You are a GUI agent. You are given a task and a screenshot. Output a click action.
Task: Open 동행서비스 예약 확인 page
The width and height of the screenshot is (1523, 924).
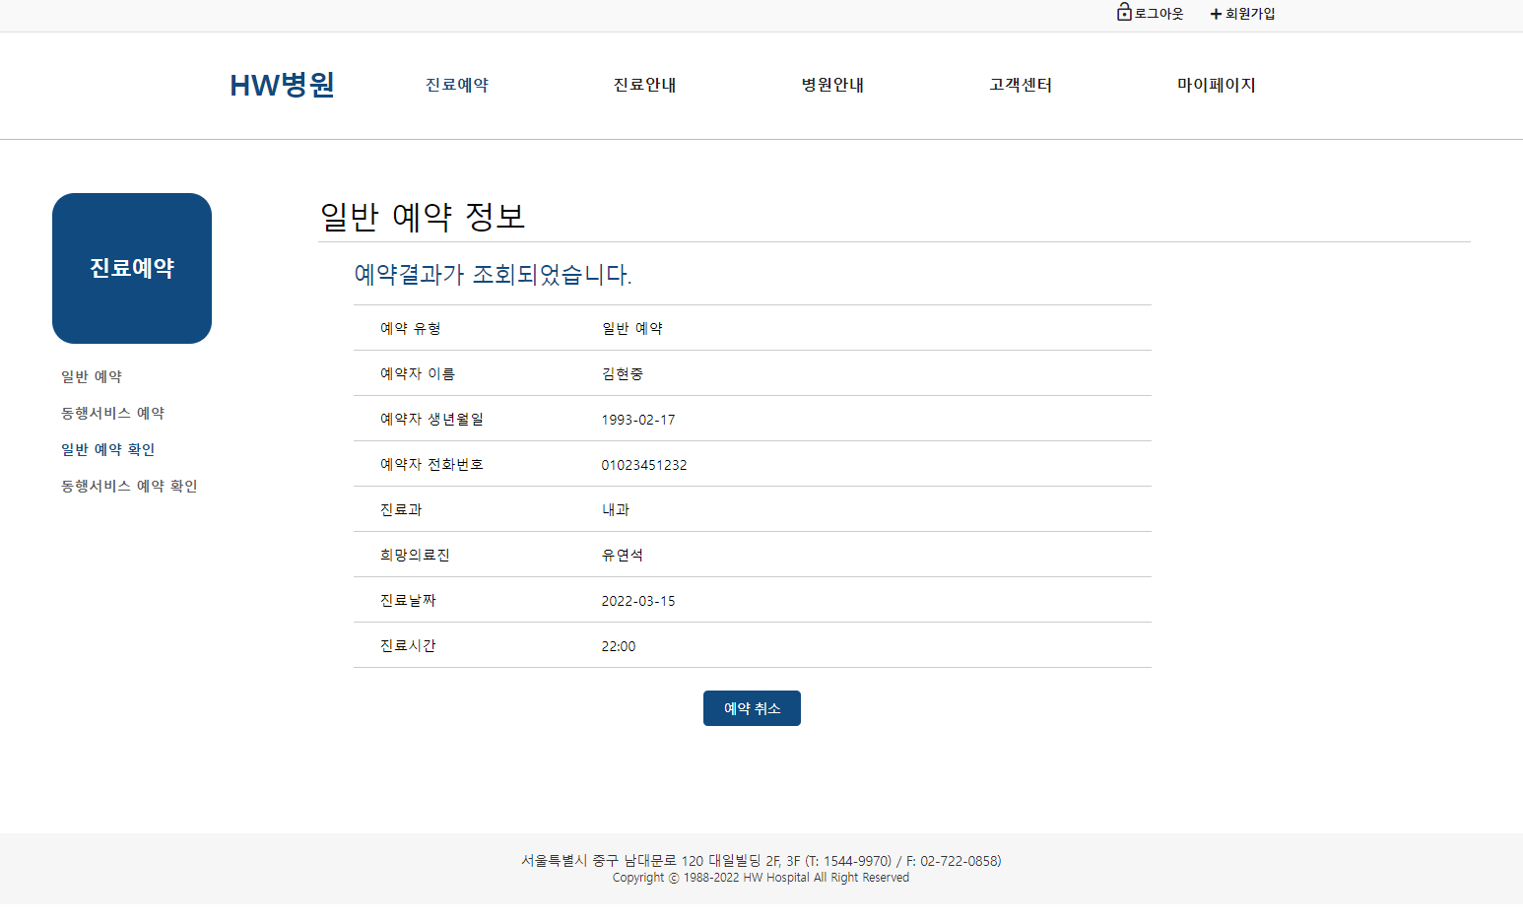pos(128,485)
